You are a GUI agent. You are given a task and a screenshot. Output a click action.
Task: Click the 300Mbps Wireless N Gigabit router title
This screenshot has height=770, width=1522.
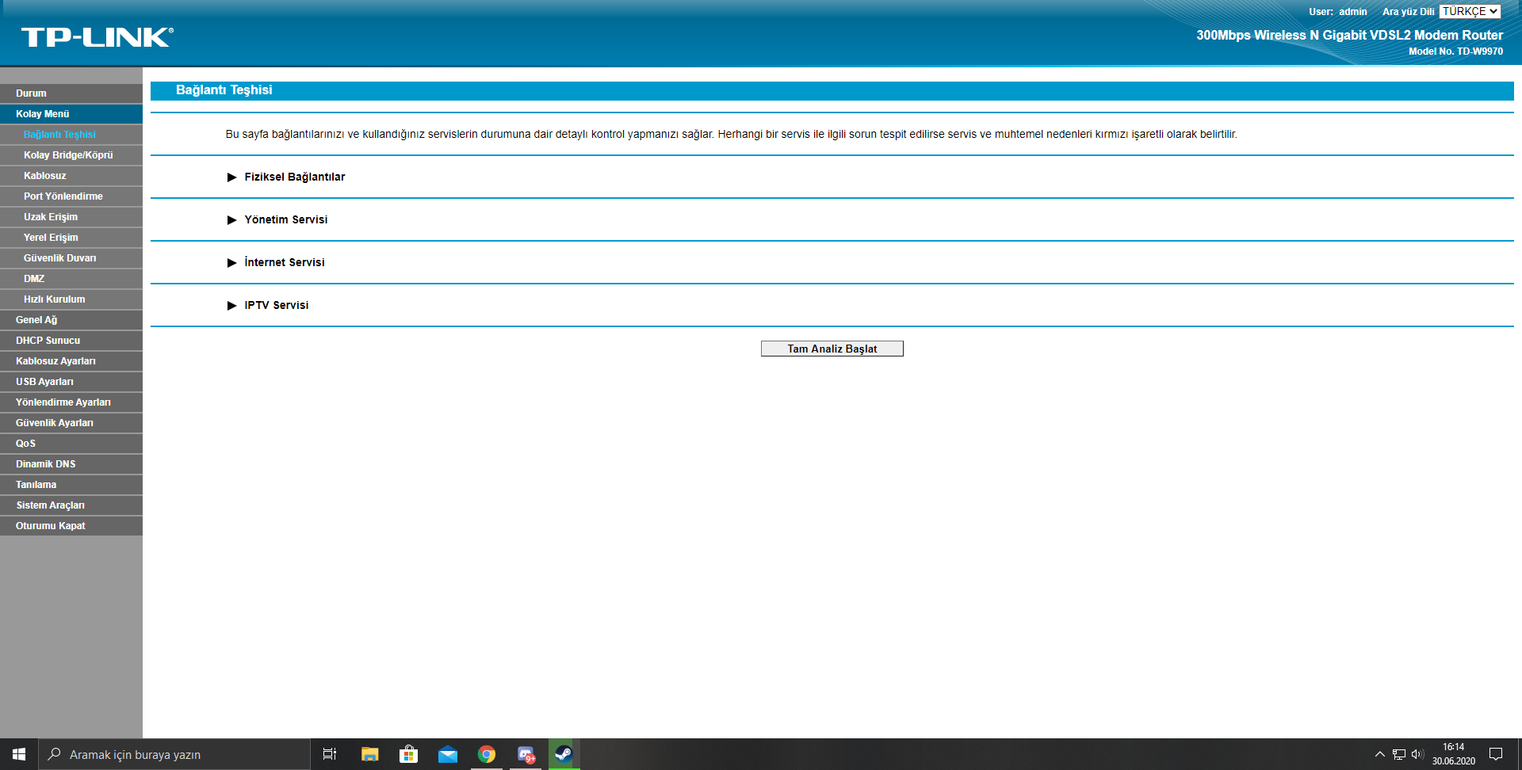point(1349,35)
